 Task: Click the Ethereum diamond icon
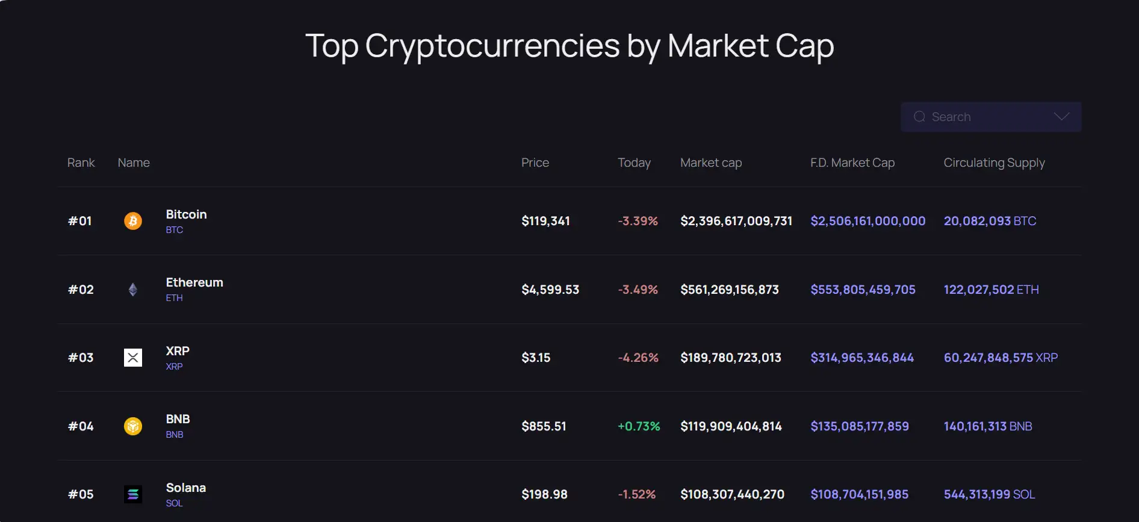pos(133,290)
